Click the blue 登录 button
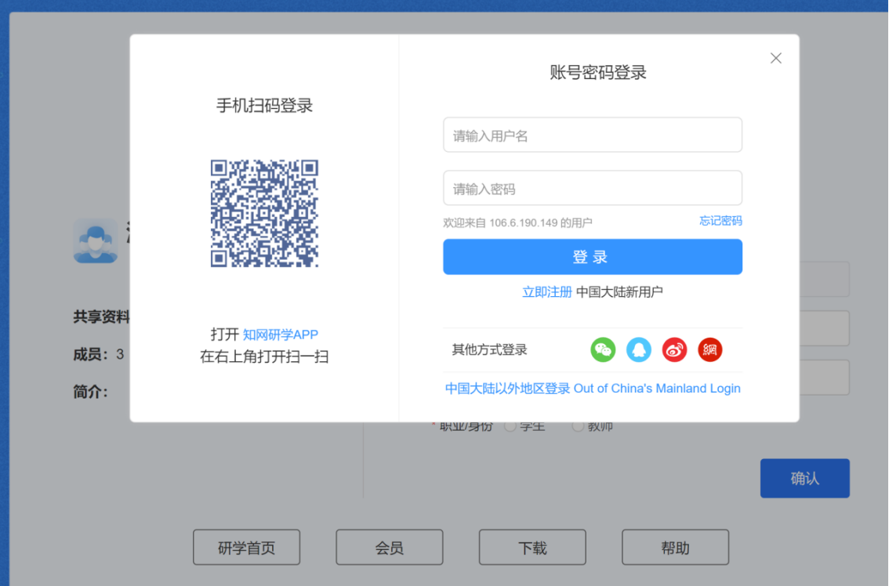Screen dimensions: 889x586 coord(593,257)
